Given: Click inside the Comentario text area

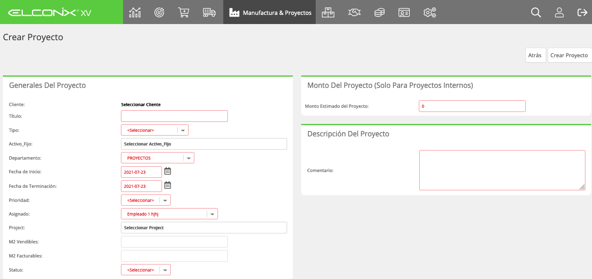Looking at the screenshot, I should click(502, 170).
